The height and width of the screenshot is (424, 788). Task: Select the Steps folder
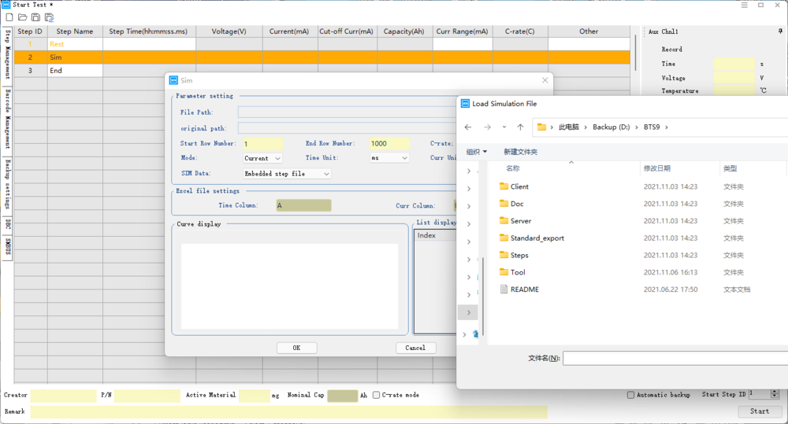[519, 255]
